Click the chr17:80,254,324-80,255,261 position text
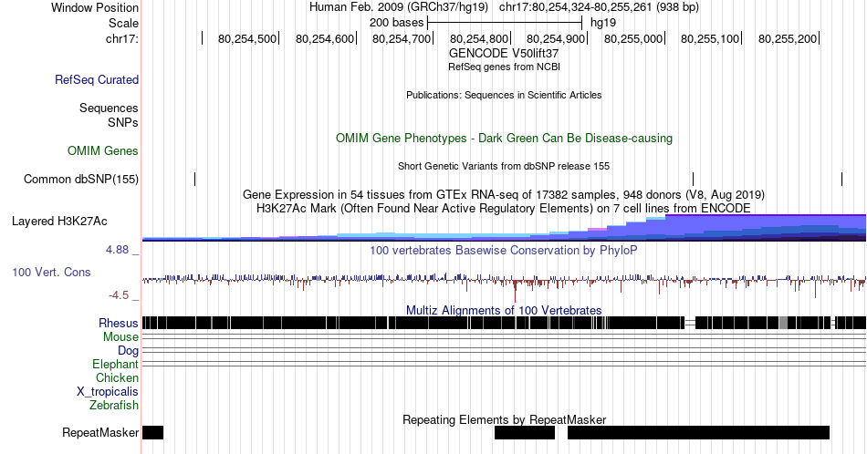This screenshot has width=867, height=454. (599, 7)
